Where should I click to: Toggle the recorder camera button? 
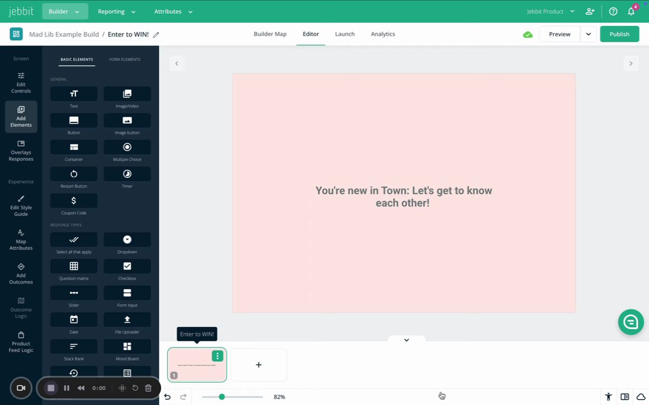[x=21, y=388]
